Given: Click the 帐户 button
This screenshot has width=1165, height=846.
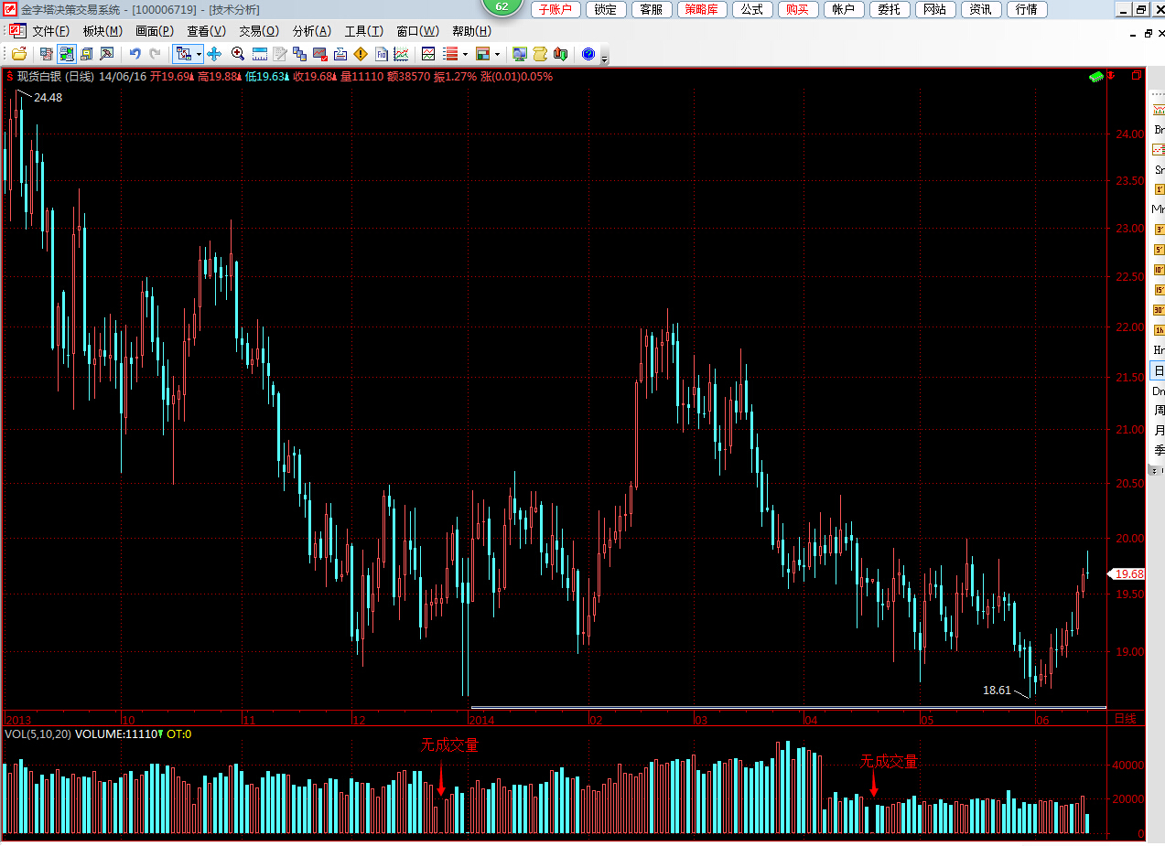Looking at the screenshot, I should (844, 9).
